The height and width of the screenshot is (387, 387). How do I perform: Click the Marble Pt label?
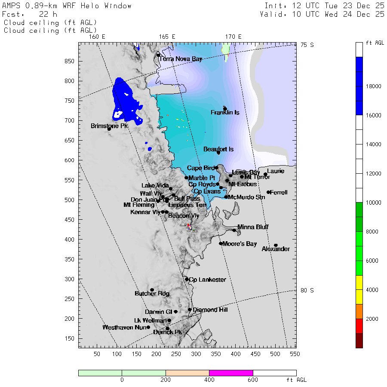(202, 178)
